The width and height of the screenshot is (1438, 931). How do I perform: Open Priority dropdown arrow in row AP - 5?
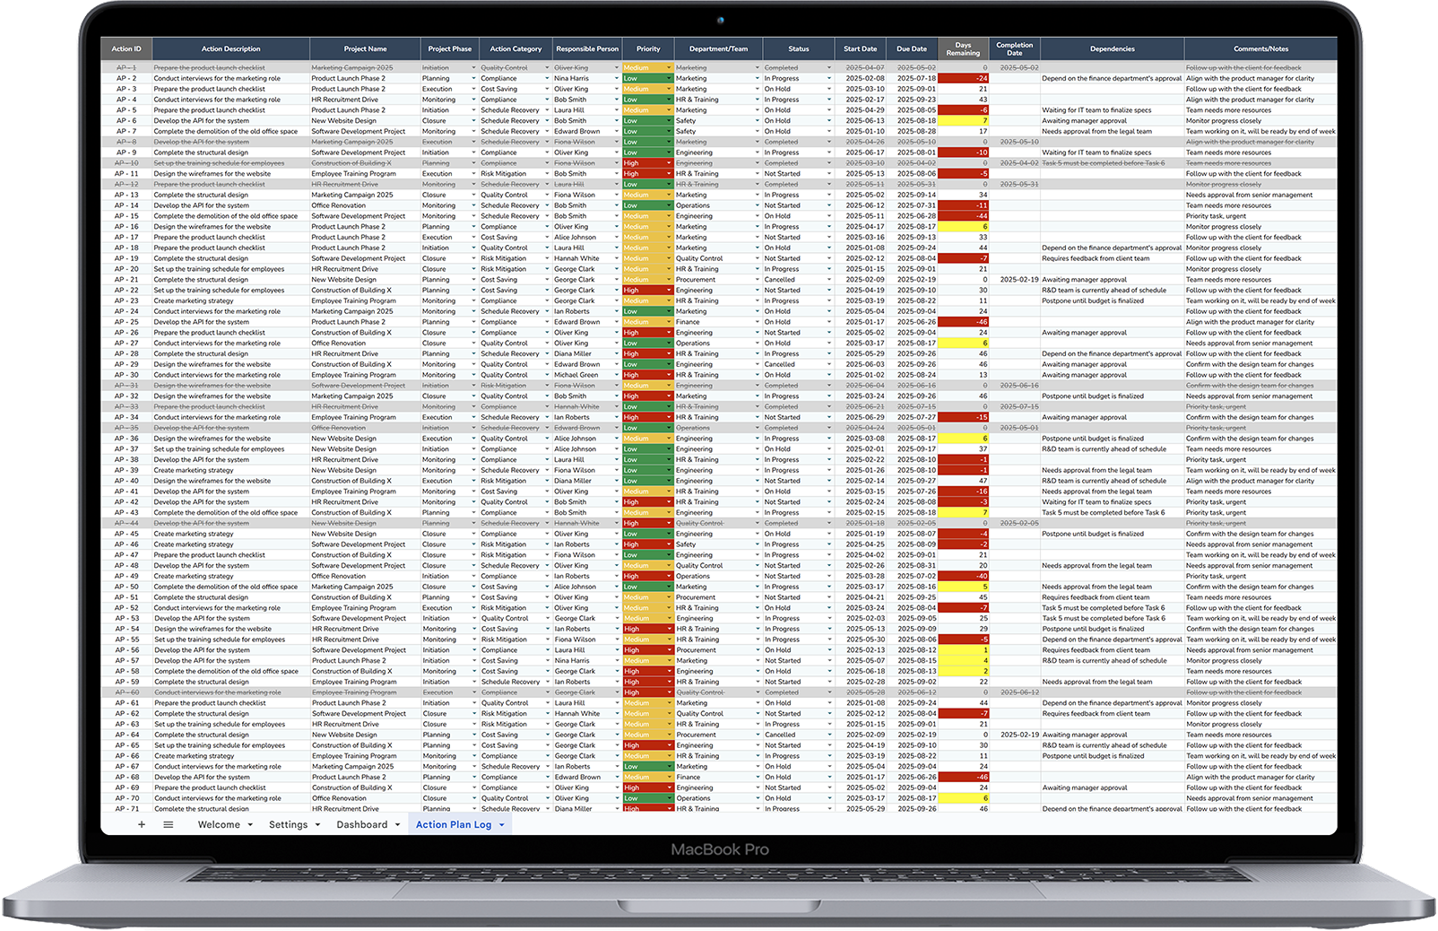click(668, 110)
